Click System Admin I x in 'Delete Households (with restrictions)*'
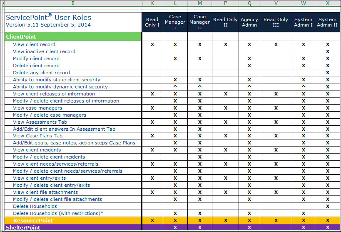Screen dimensions: 341x232 point(304,214)
